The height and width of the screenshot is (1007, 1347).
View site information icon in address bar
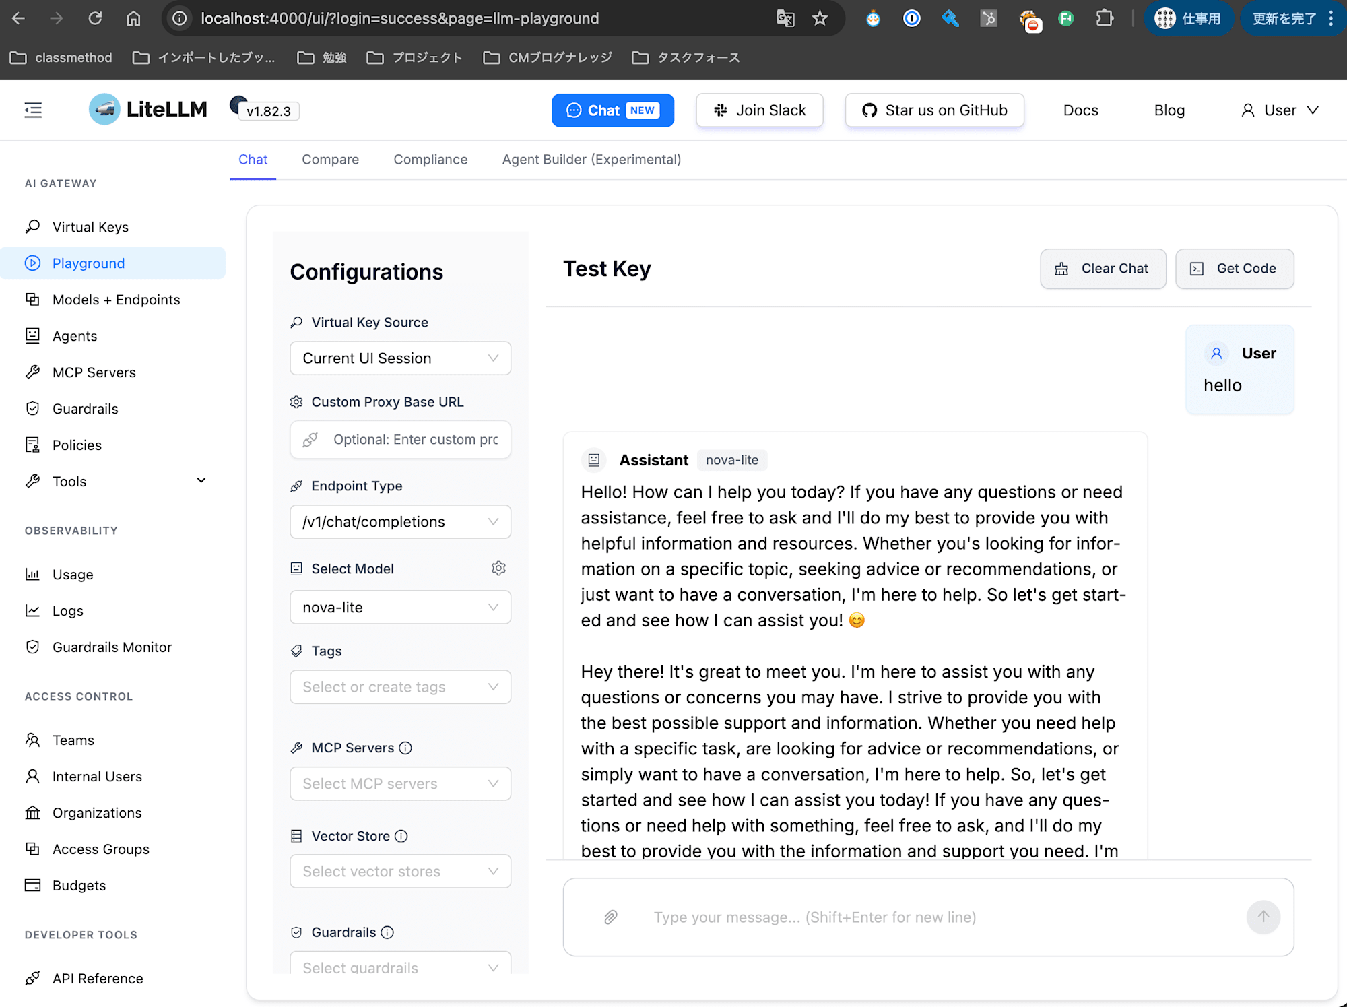pyautogui.click(x=180, y=18)
